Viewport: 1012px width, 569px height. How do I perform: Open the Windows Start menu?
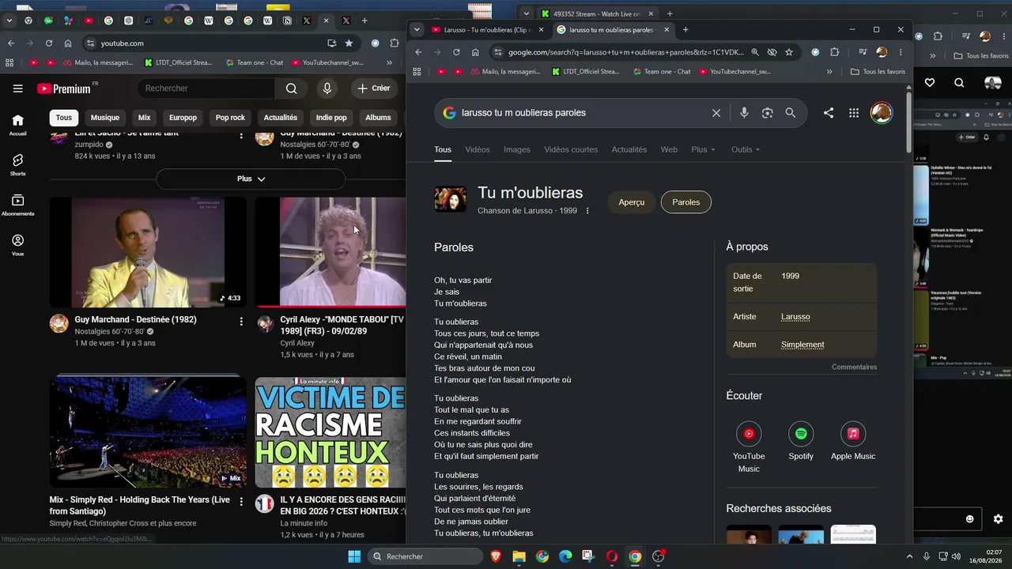click(x=354, y=556)
